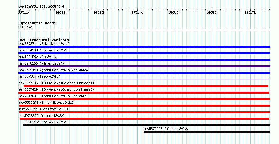Viewport: 279px width, 144px height.
Task: Select the blue bar under nsv1051560
Action: pyautogui.click(x=144, y=60)
